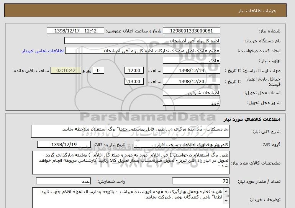295x208 pixels.
Task: Click the need number field 1298001333000081
Action: pos(191,31)
